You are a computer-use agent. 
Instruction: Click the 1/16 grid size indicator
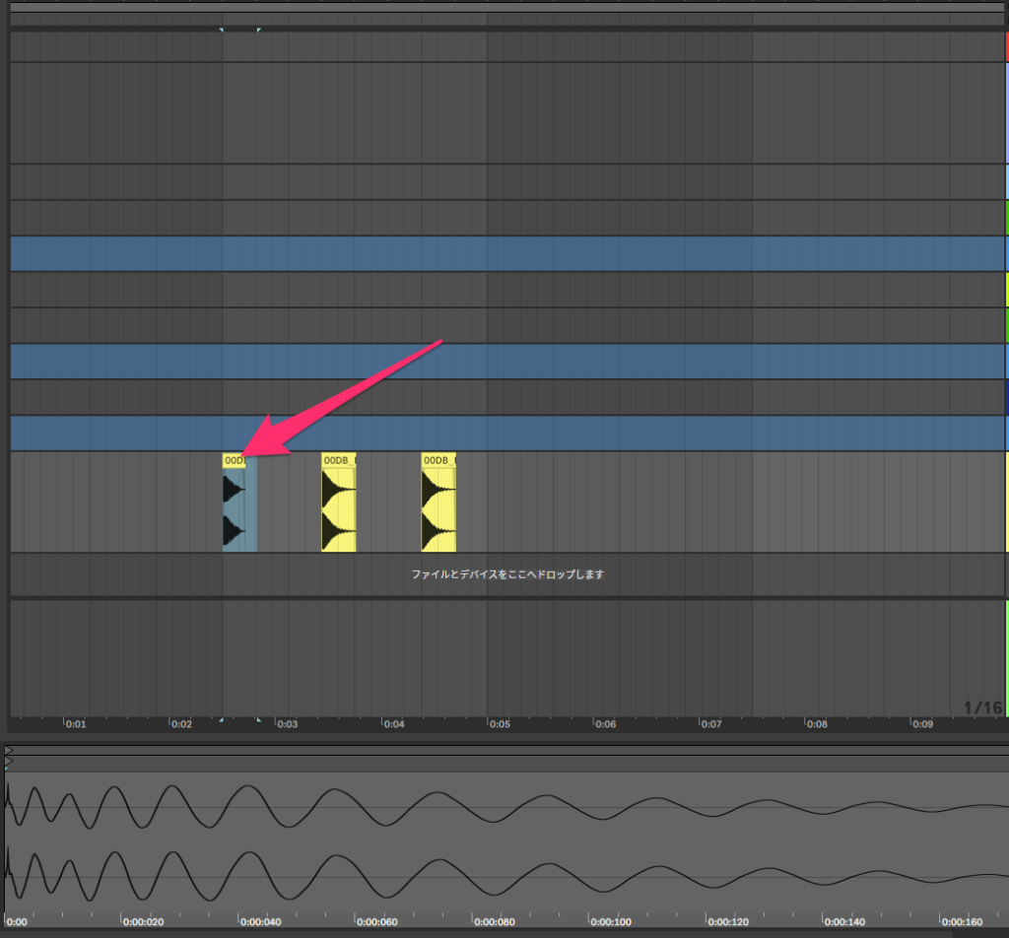pyautogui.click(x=981, y=707)
